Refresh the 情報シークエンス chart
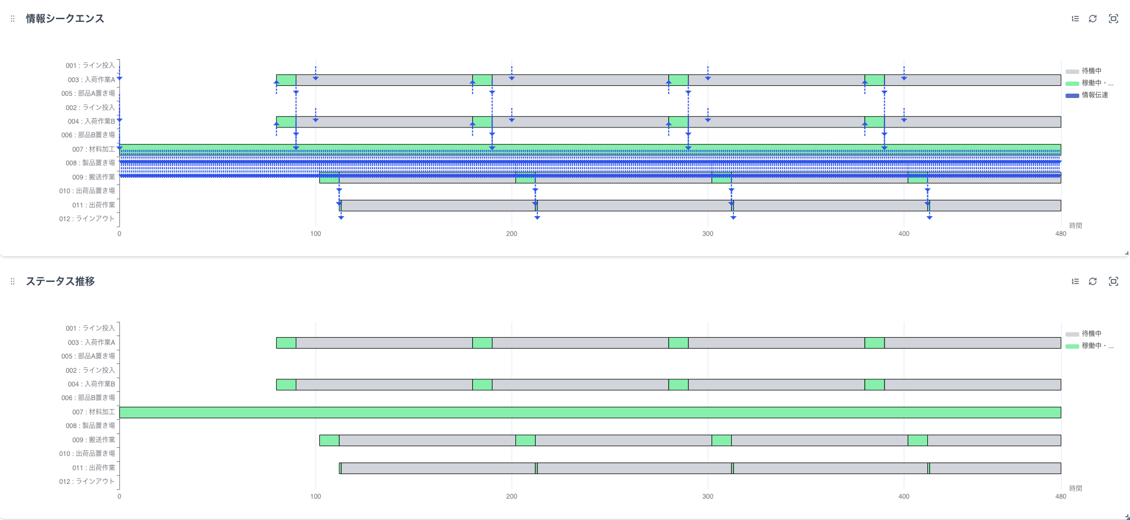The height and width of the screenshot is (520, 1130). pyautogui.click(x=1093, y=19)
